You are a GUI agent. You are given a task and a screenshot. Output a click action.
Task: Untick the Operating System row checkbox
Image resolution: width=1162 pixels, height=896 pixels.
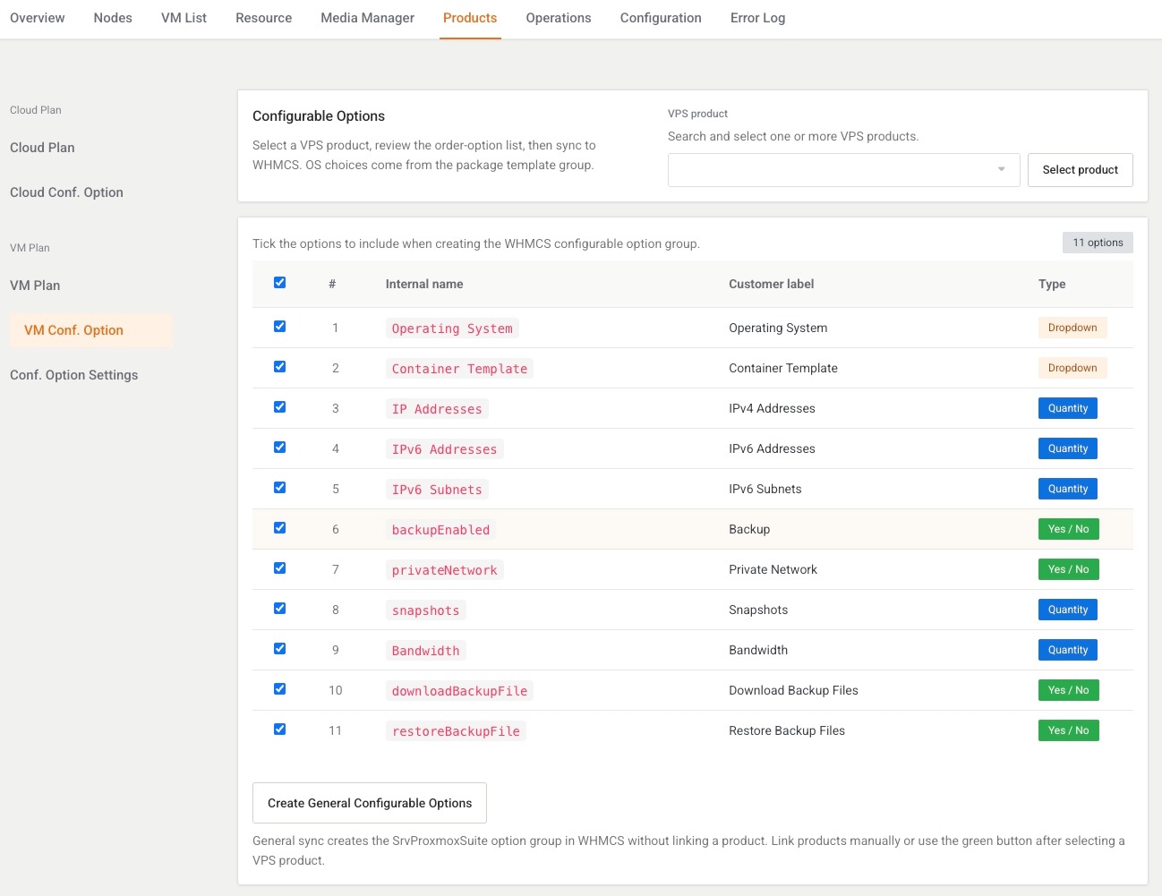click(279, 327)
